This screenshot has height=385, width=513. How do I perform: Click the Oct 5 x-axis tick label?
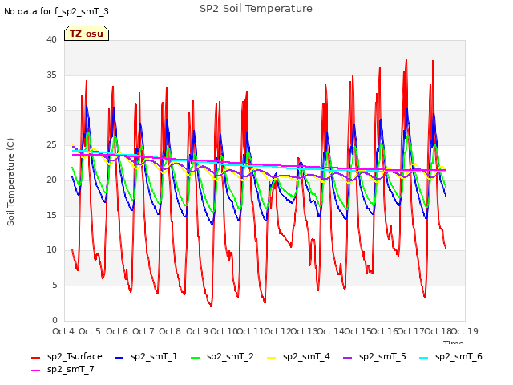tap(90, 331)
